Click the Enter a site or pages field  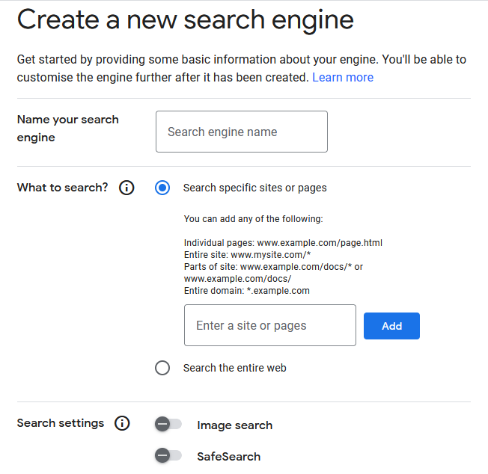pos(270,325)
